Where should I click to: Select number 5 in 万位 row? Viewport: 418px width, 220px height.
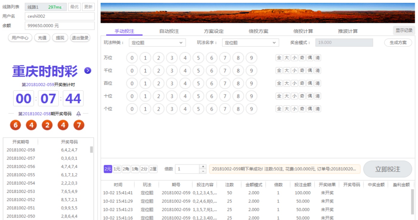198,58
